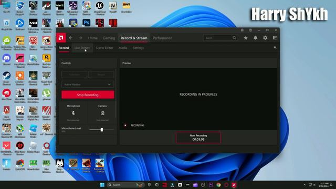The height and width of the screenshot is (189, 336).
Task: Click the pin icon at right of sub-tabs
Action: pos(275,48)
